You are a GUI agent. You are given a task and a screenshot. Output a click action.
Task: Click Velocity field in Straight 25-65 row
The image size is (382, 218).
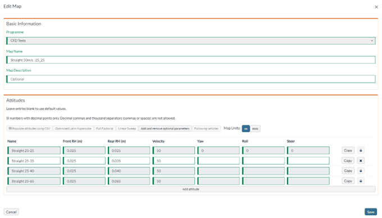coord(174,181)
